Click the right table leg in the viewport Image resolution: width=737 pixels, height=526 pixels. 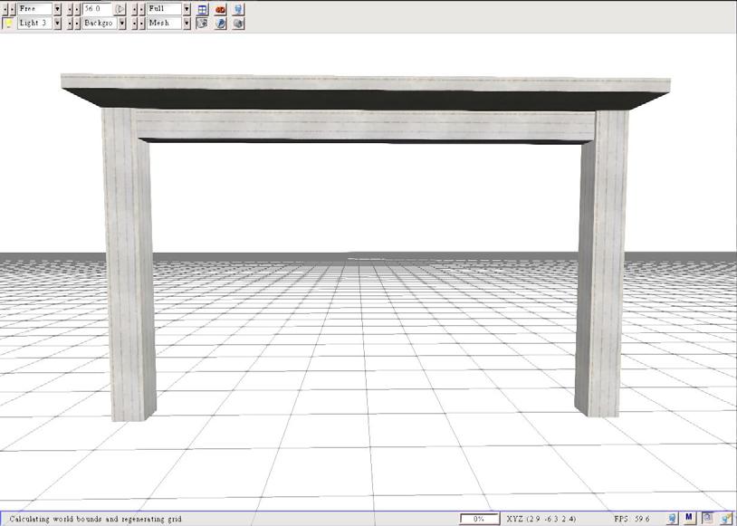click(601, 263)
